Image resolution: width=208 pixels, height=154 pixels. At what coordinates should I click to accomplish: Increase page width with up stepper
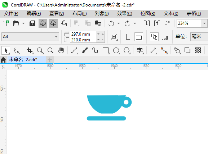click(103, 34)
